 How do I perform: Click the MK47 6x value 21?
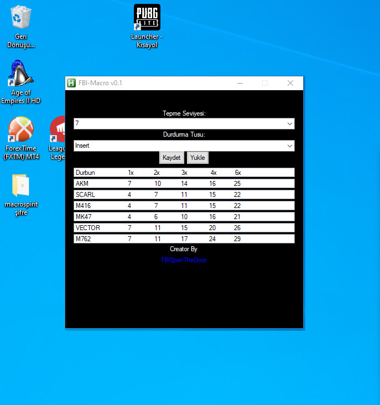tap(237, 217)
